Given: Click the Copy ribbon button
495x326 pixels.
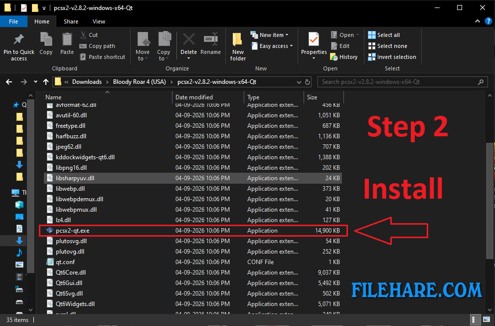Looking at the screenshot, I should pyautogui.click(x=46, y=44).
